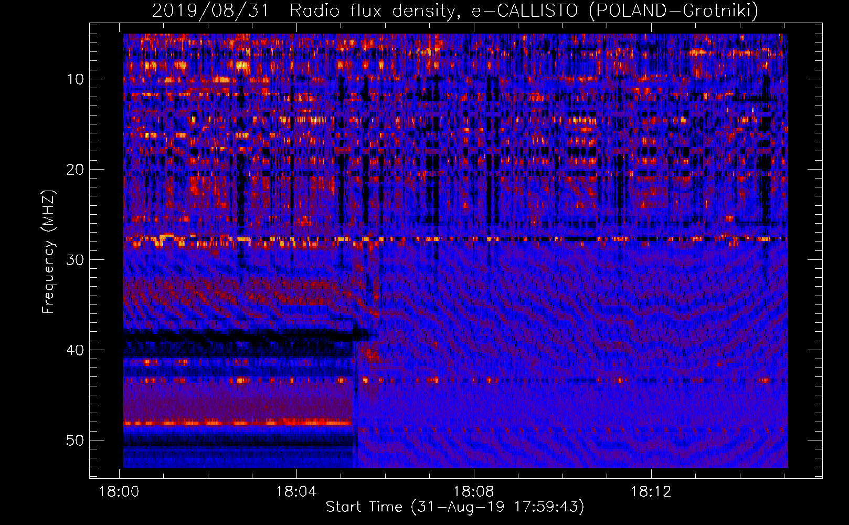Image resolution: width=849 pixels, height=525 pixels.
Task: Click the 30 MHz tick label
Action: click(x=76, y=260)
